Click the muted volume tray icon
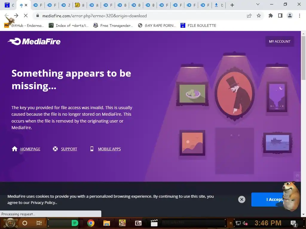Screen dimensions: 306x229 (245, 223)
